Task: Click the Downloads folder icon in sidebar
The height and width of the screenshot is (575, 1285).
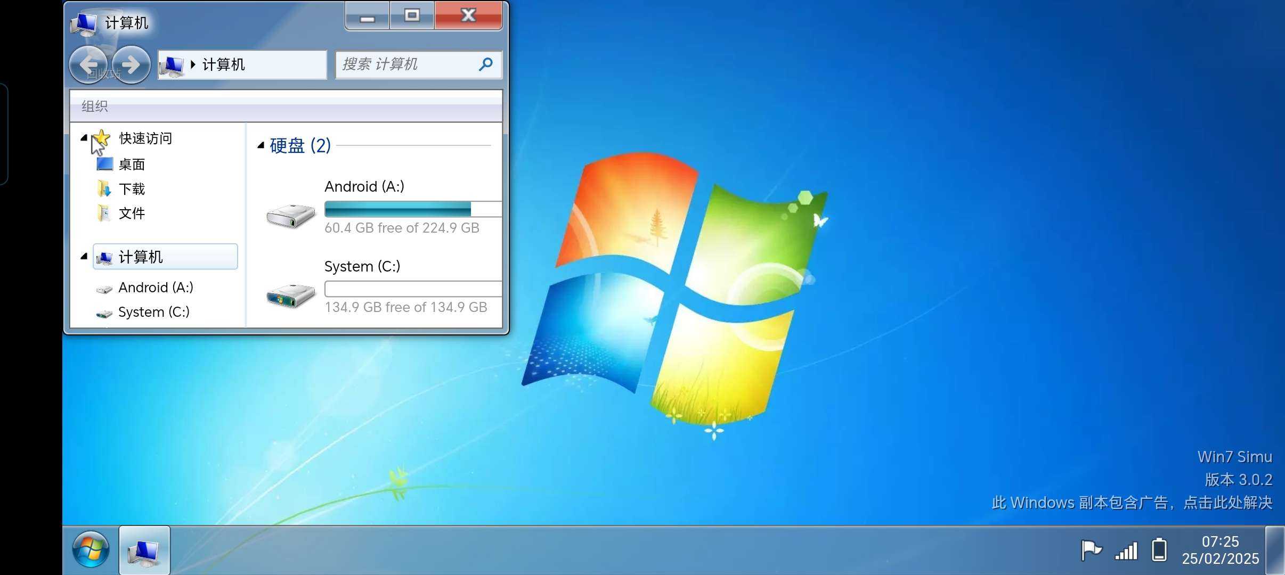Action: click(104, 188)
